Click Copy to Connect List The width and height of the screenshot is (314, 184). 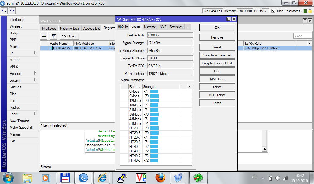pyautogui.click(x=217, y=63)
